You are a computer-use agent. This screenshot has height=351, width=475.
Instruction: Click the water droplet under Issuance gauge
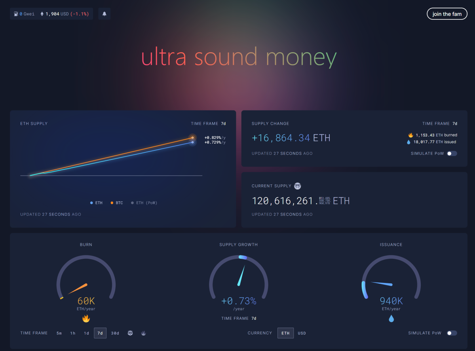[x=391, y=319]
